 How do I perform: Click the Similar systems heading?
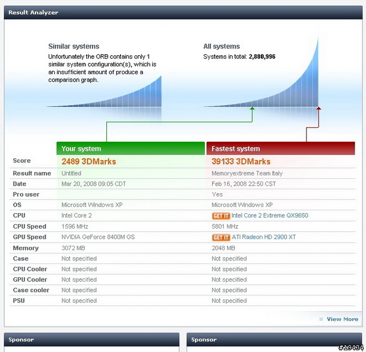click(74, 46)
